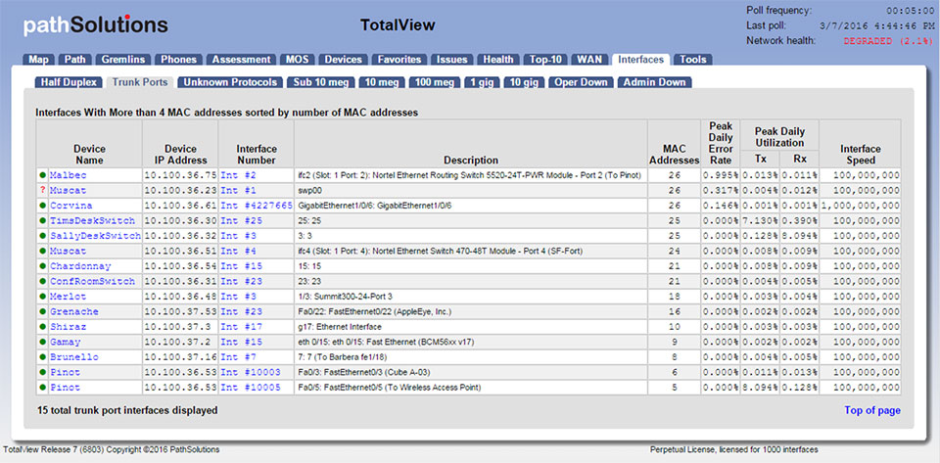Click the green status dot beside TimsDeskSwitch
The image size is (940, 463).
(x=42, y=221)
